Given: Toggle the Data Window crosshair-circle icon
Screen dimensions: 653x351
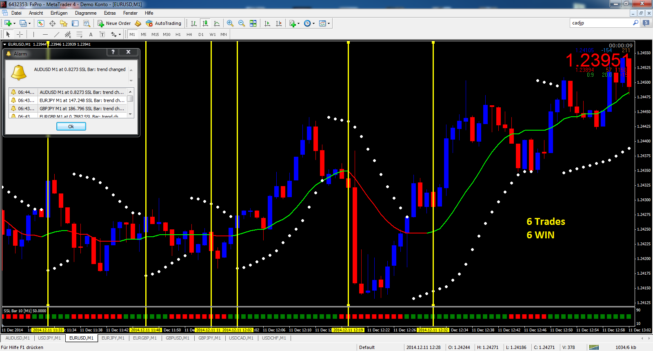Looking at the screenshot, I should click(x=52, y=23).
